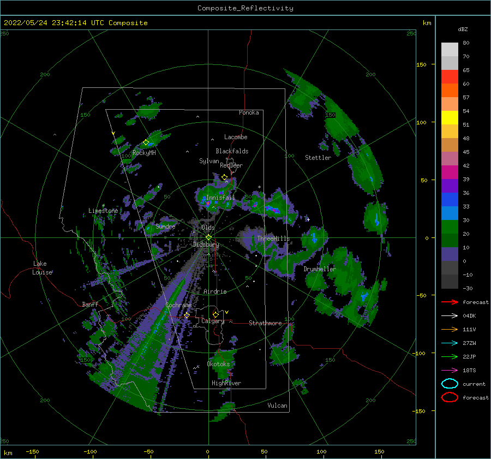The width and height of the screenshot is (491, 459).
Task: Click the yellow diamond marker at radar center
Action: [208, 237]
